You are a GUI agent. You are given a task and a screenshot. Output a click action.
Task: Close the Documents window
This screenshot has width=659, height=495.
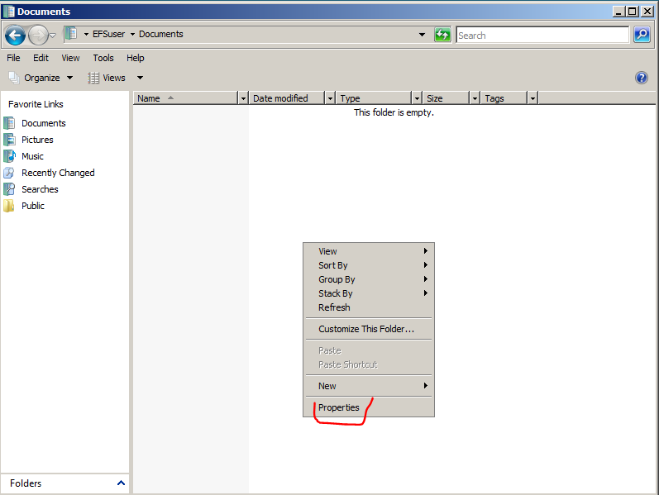647,12
